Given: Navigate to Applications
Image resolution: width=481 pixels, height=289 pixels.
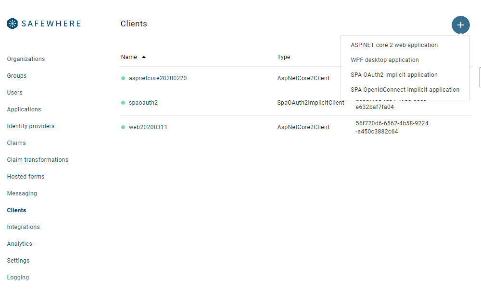Looking at the screenshot, I should [24, 109].
